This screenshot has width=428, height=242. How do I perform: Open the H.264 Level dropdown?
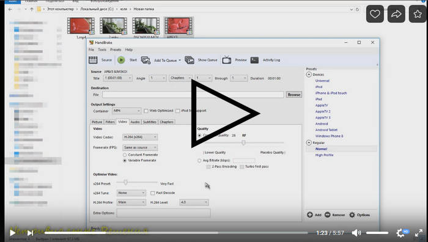click(194, 202)
